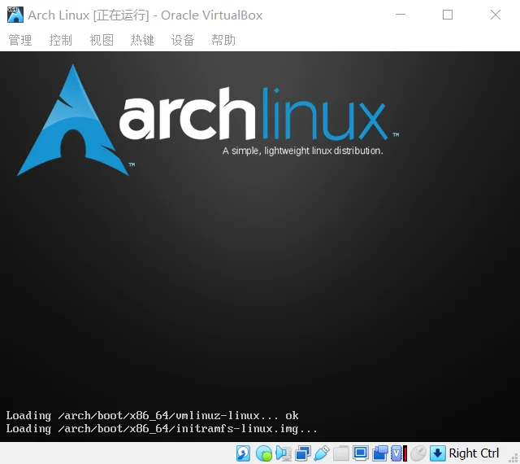Open the 帮助 menu
Viewport: 520px width, 464px height.
tap(223, 40)
